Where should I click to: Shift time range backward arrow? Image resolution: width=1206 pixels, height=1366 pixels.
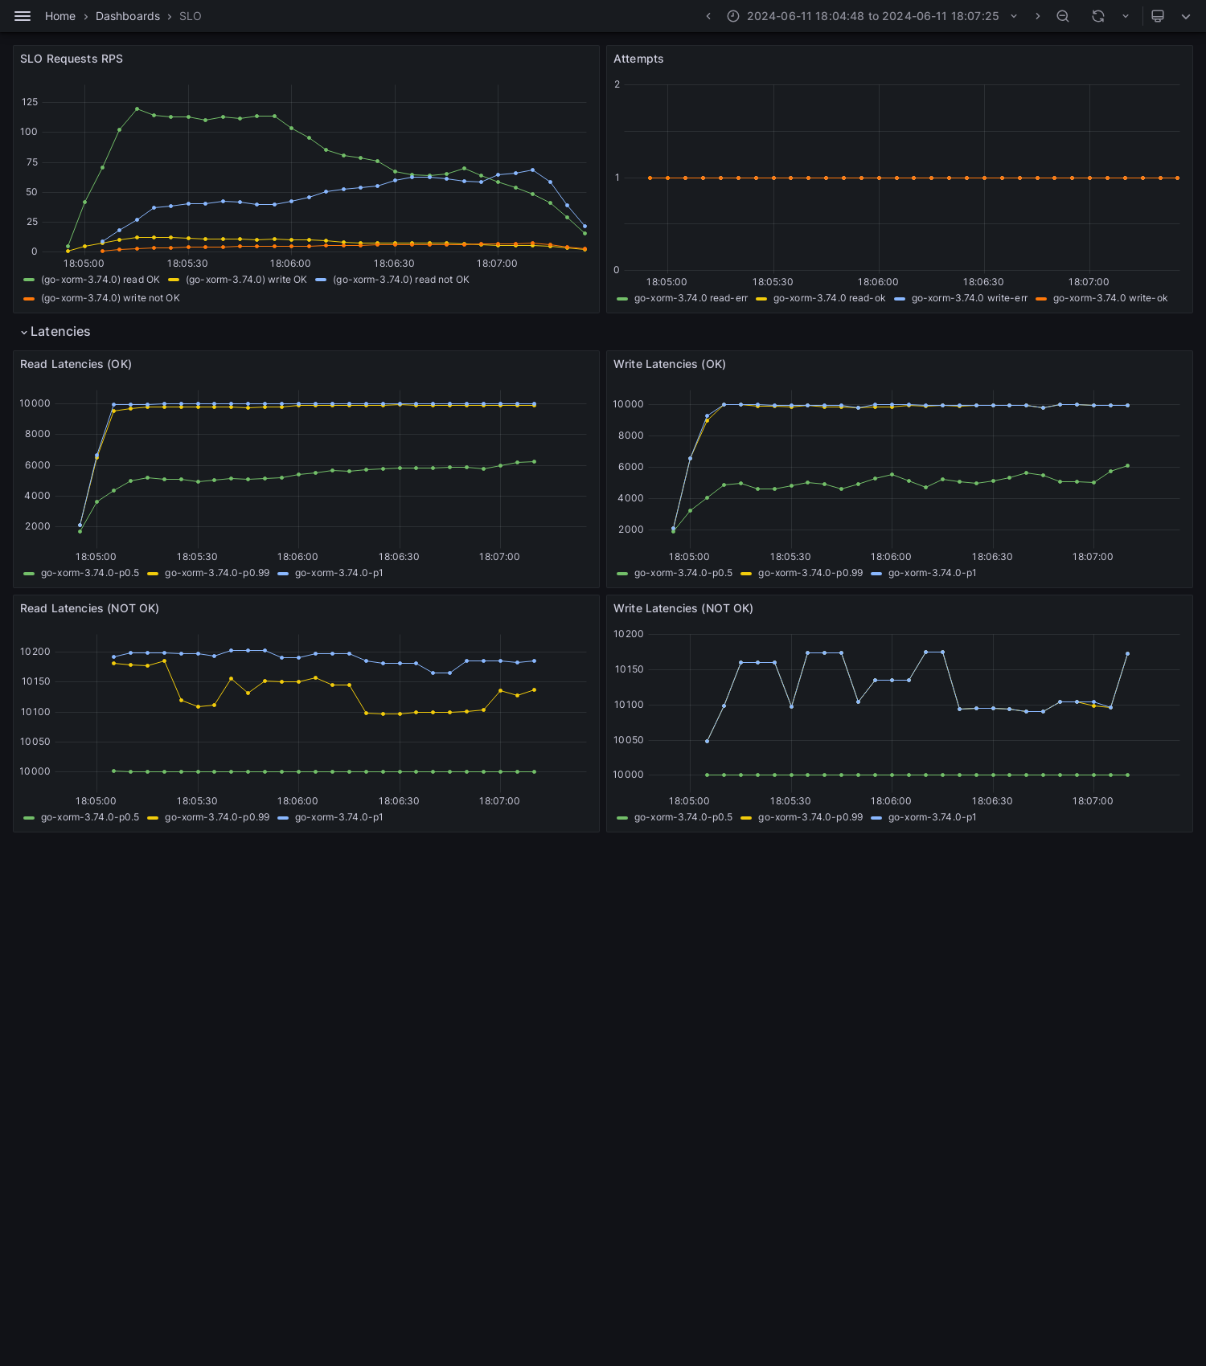pos(708,16)
